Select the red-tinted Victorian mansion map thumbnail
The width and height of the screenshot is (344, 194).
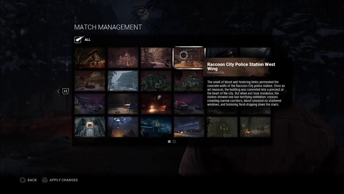pyautogui.click(x=123, y=58)
